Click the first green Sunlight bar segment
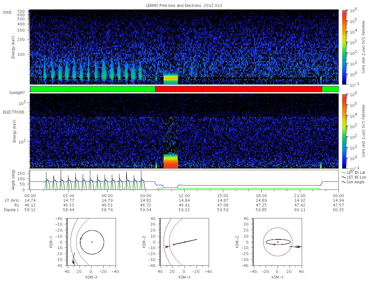 (93, 89)
